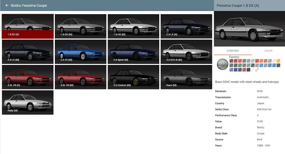Select the red 4.0L V8 (A) car

tap(28, 77)
